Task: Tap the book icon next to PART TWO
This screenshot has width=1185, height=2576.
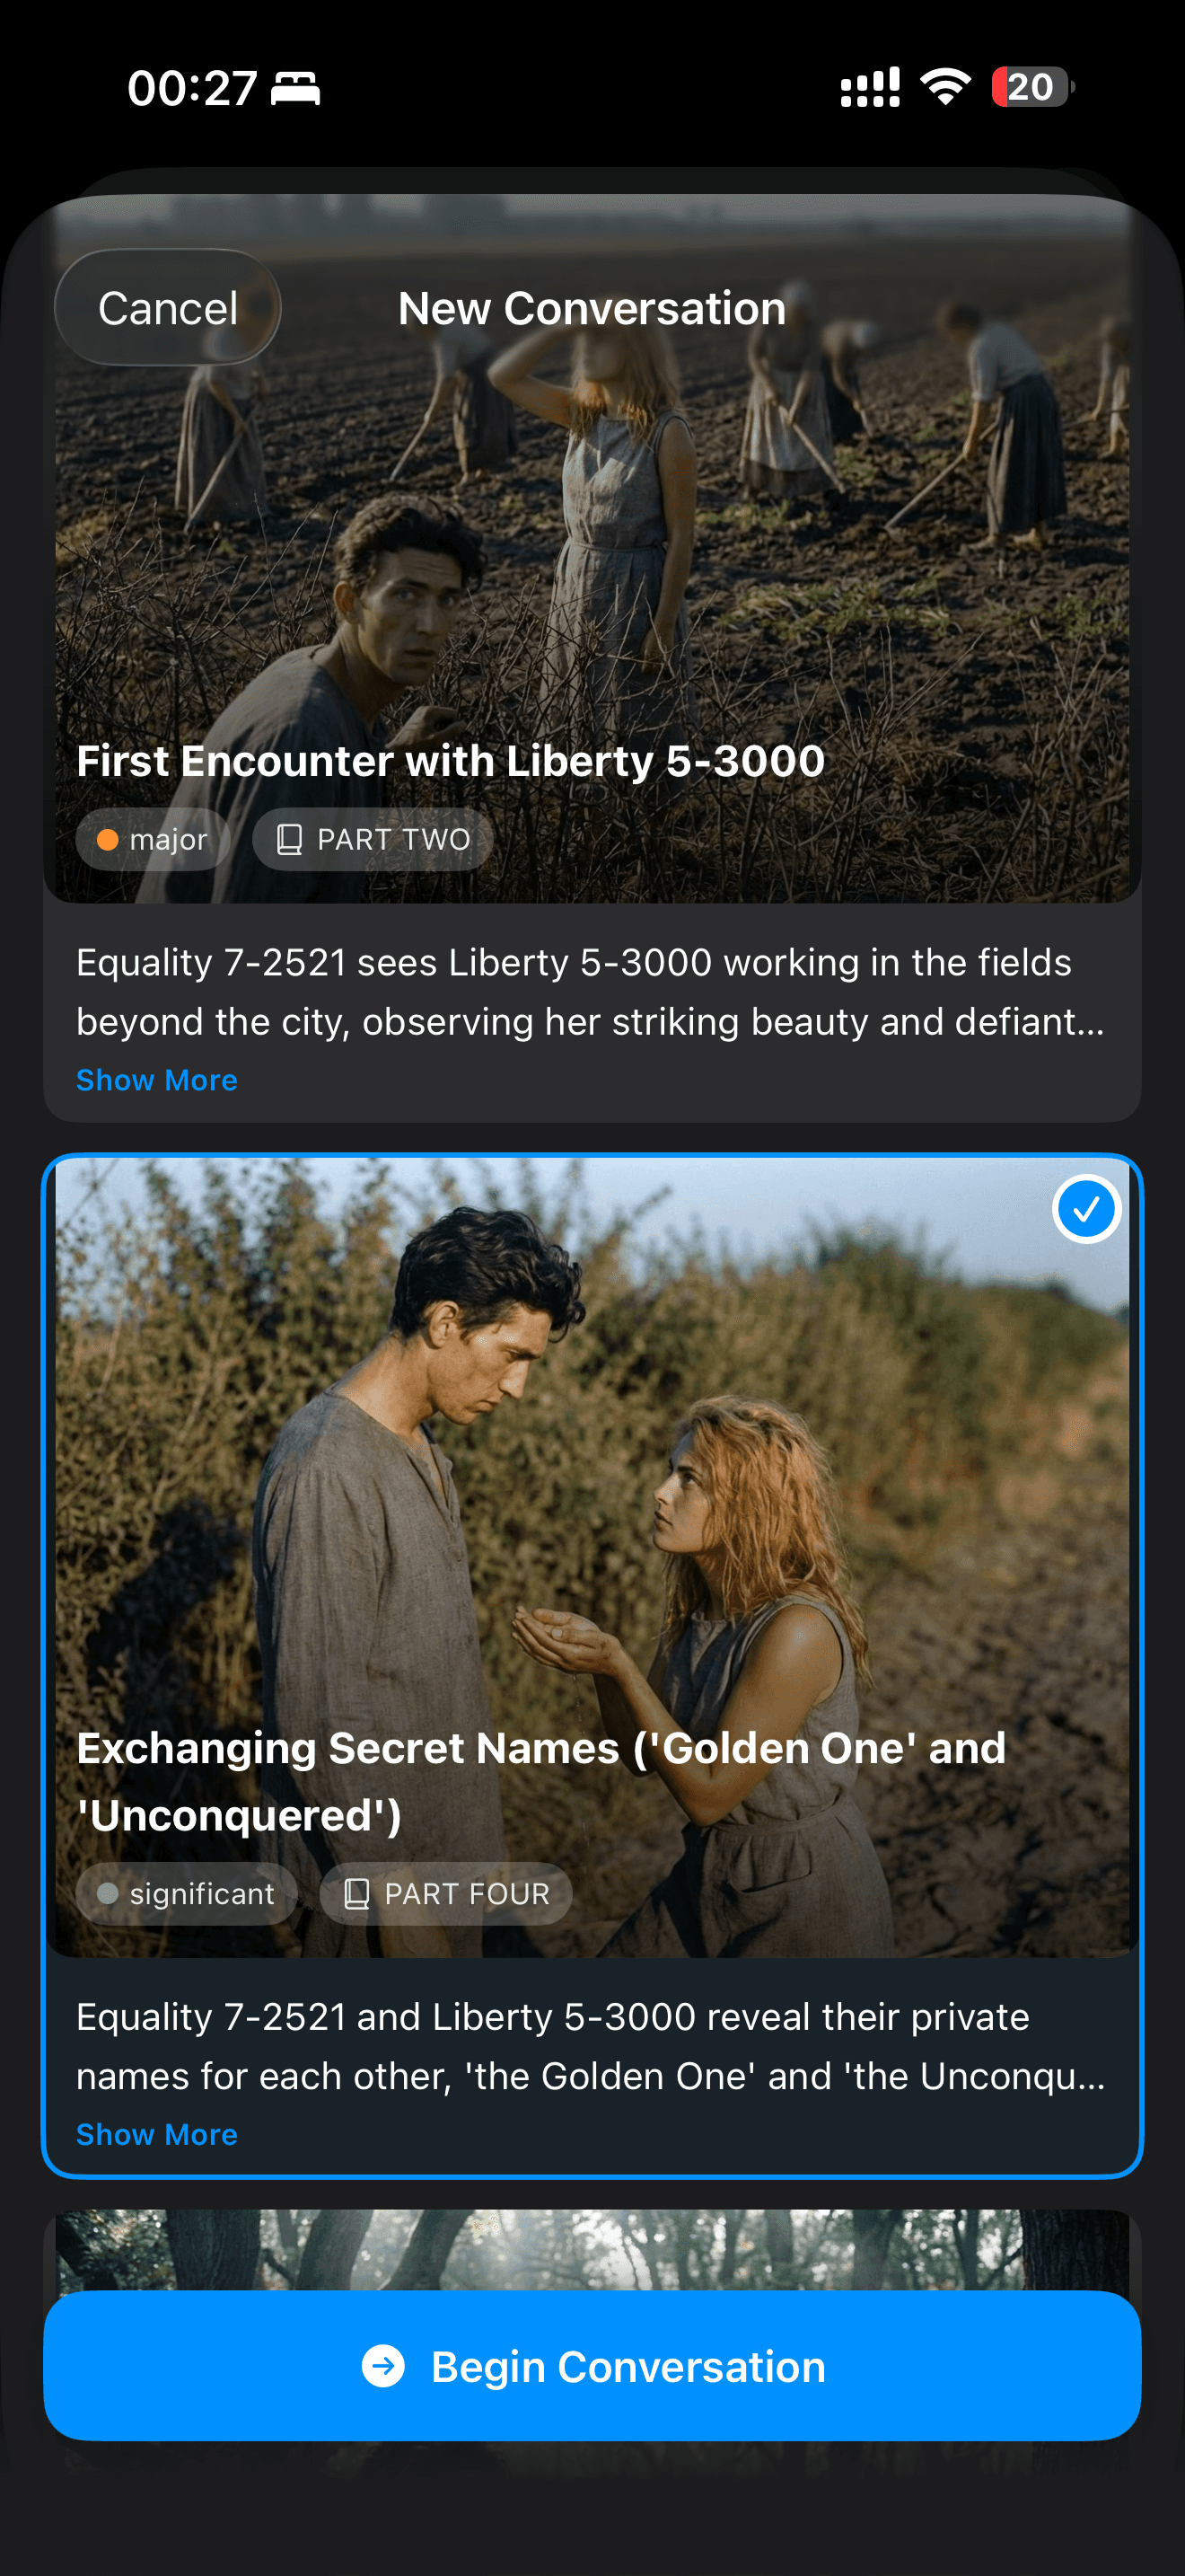Action: 289,840
